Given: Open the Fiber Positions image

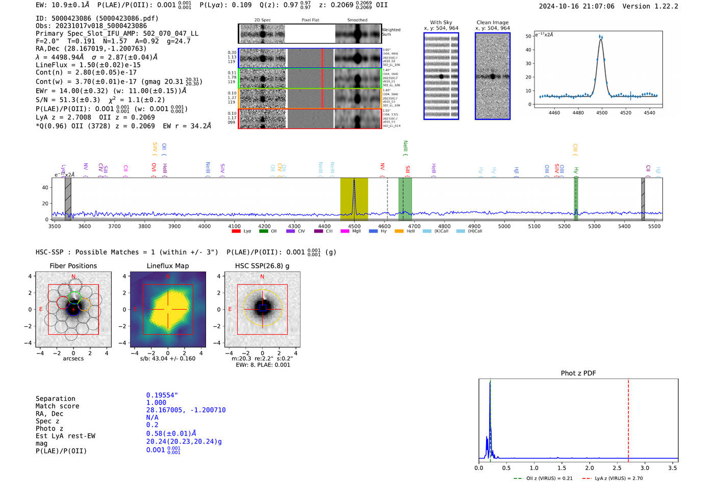Looking at the screenshot, I should (73, 310).
